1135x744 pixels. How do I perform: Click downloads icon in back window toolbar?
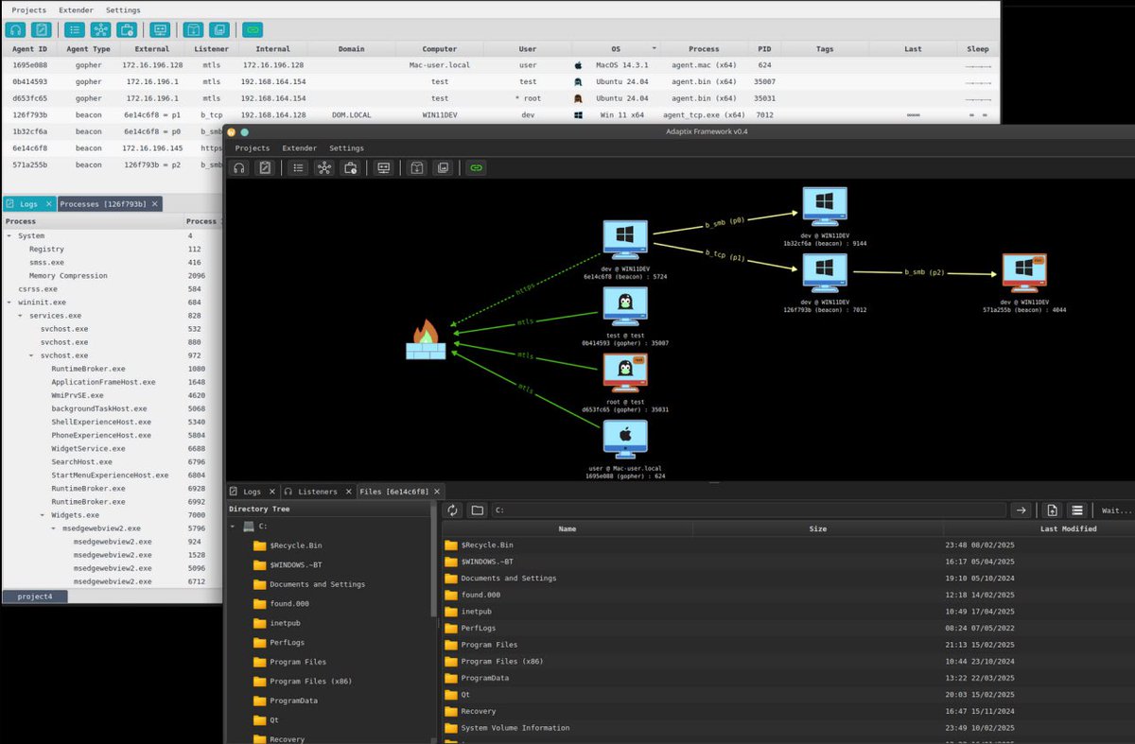pyautogui.click(x=193, y=29)
